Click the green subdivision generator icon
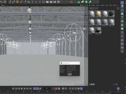This screenshot has width=126, height=94. [x=122, y=21]
